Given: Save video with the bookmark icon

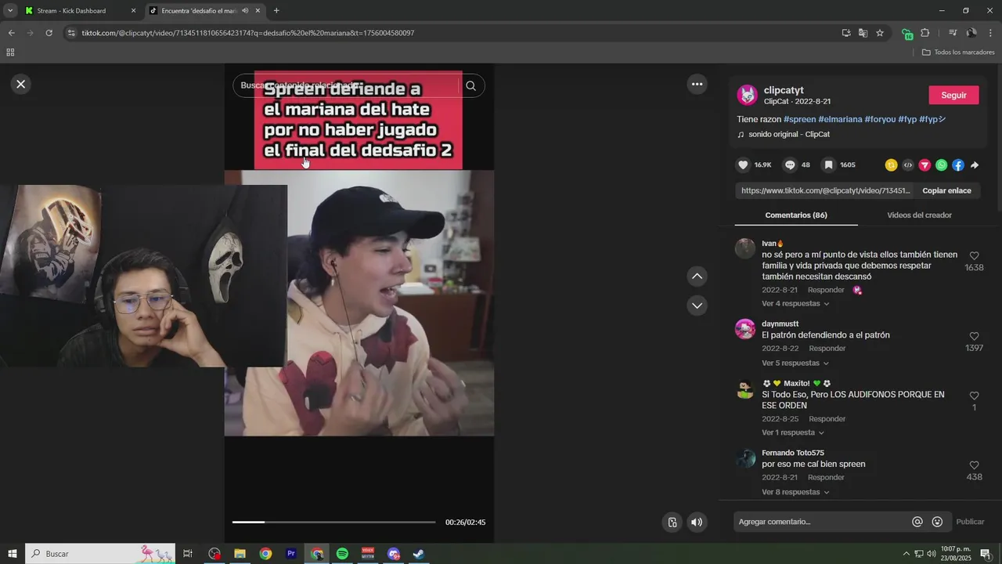Looking at the screenshot, I should 828,164.
